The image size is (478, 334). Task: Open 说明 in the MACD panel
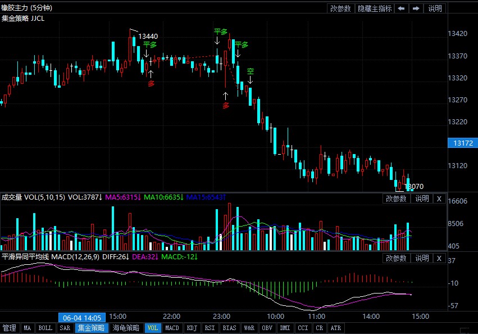[422, 258]
